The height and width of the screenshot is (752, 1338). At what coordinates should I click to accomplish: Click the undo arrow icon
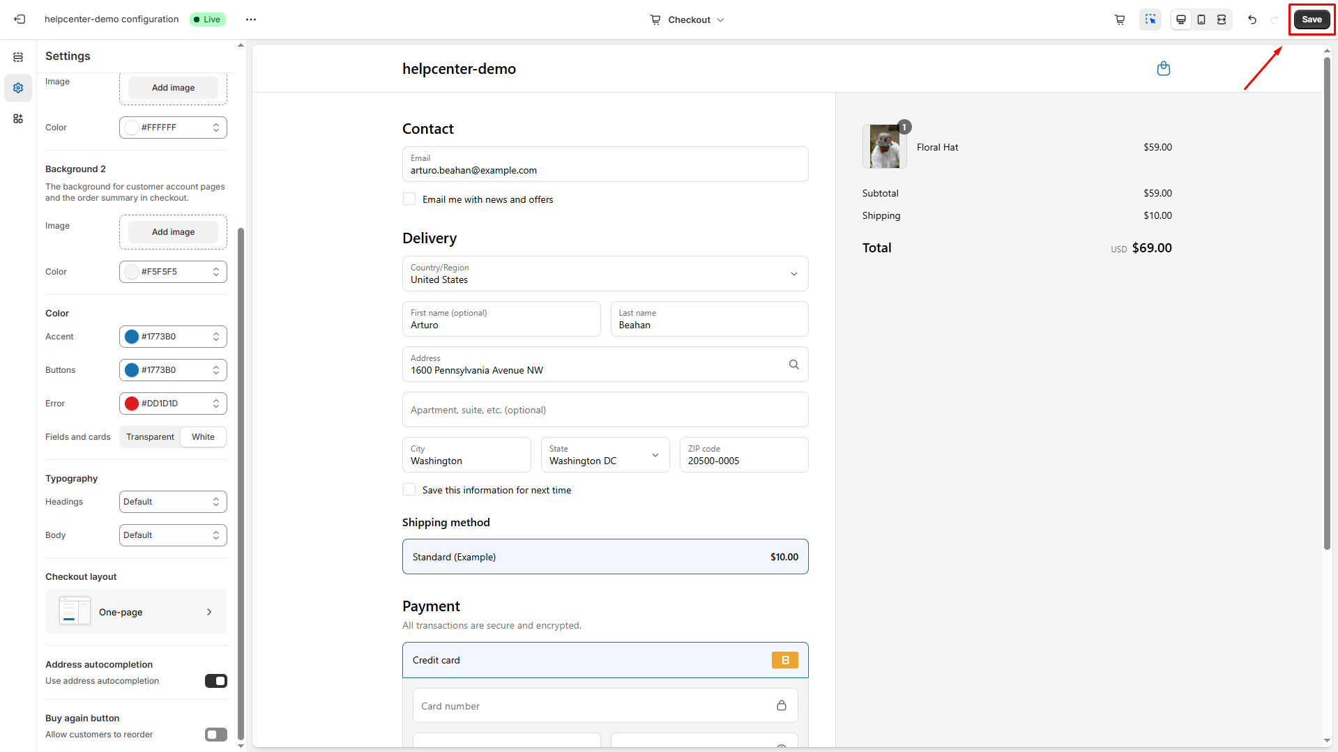click(1252, 20)
